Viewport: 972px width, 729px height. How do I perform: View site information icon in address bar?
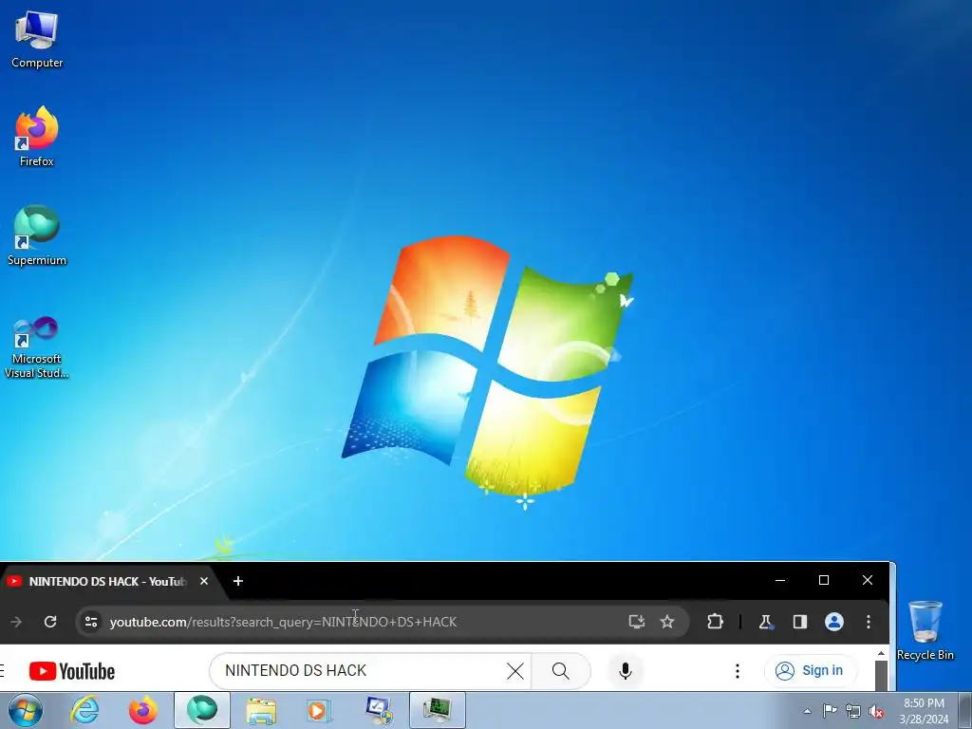point(91,622)
